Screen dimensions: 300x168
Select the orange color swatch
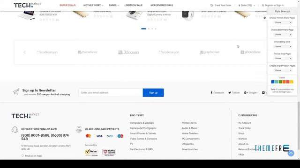284,82
